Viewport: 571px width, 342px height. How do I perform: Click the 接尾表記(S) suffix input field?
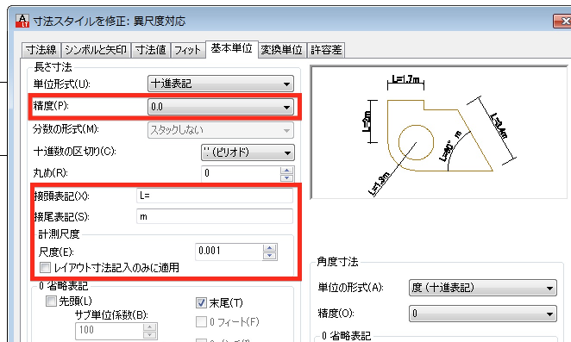pos(215,216)
